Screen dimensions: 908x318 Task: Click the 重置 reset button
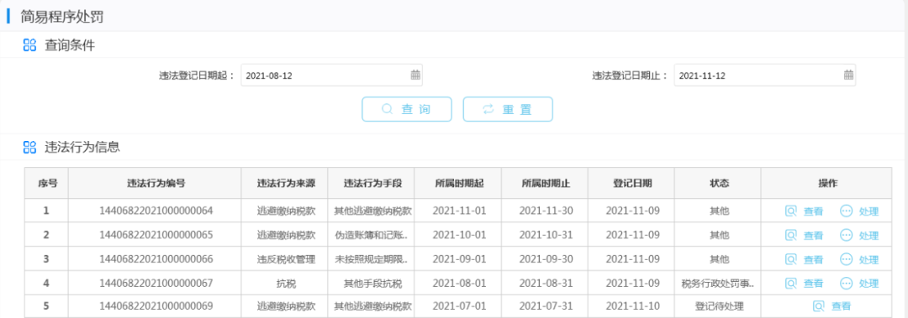508,109
